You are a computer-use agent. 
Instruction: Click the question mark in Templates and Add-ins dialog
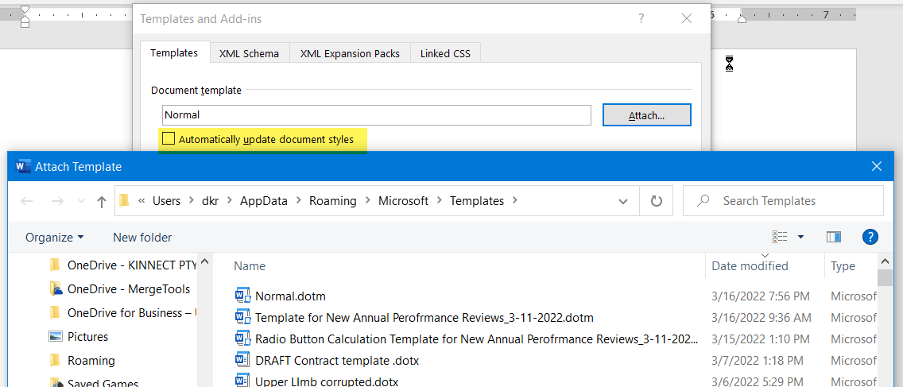click(x=641, y=18)
